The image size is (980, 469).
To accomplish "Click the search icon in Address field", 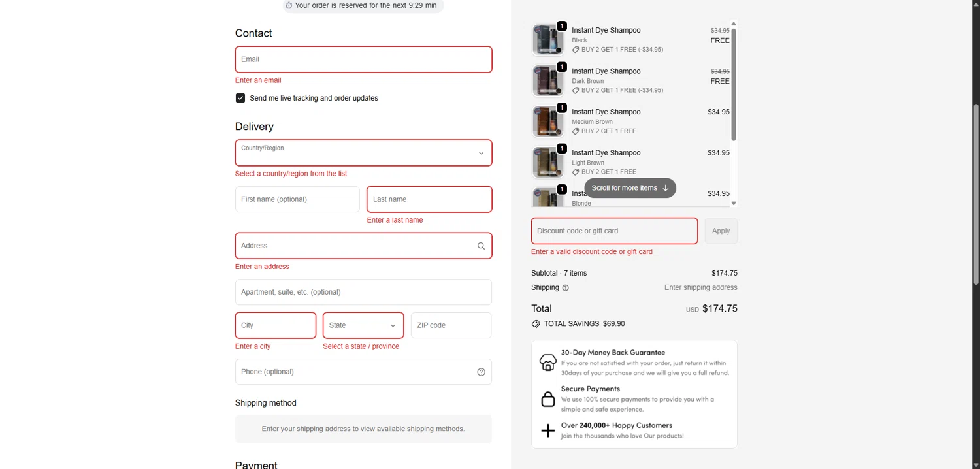I will (x=481, y=246).
